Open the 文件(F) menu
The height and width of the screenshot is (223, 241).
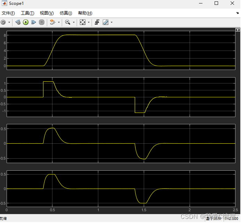point(8,13)
